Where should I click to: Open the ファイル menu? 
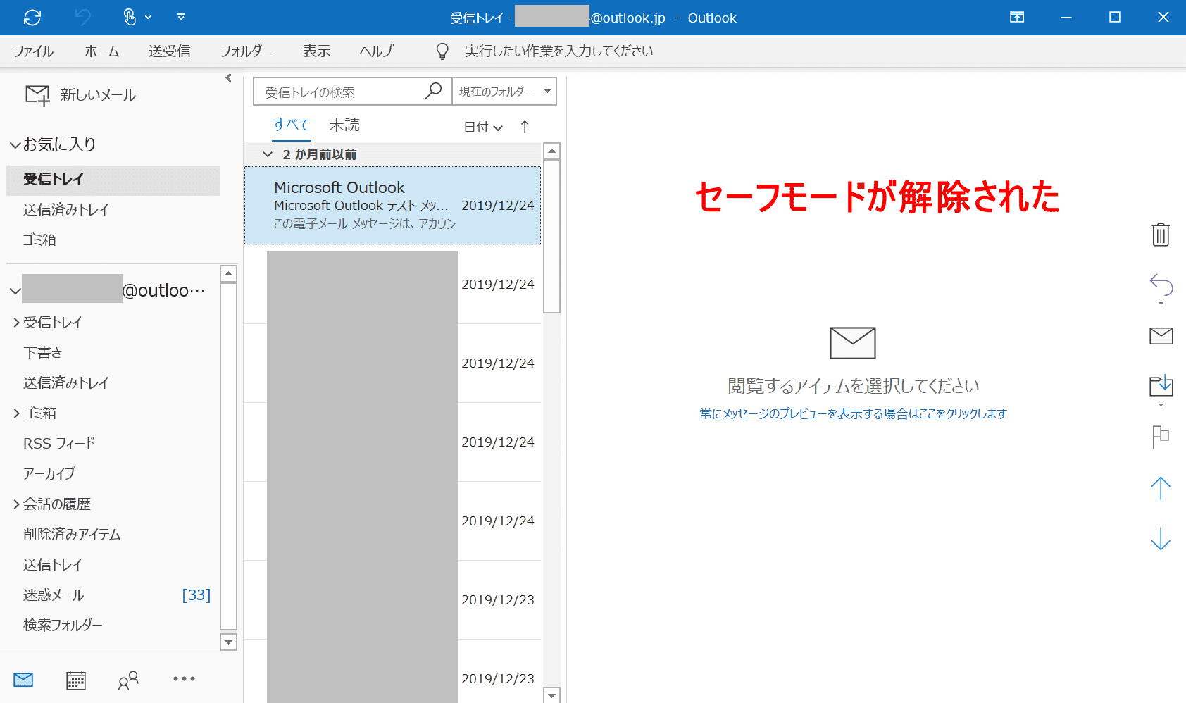pyautogui.click(x=33, y=51)
